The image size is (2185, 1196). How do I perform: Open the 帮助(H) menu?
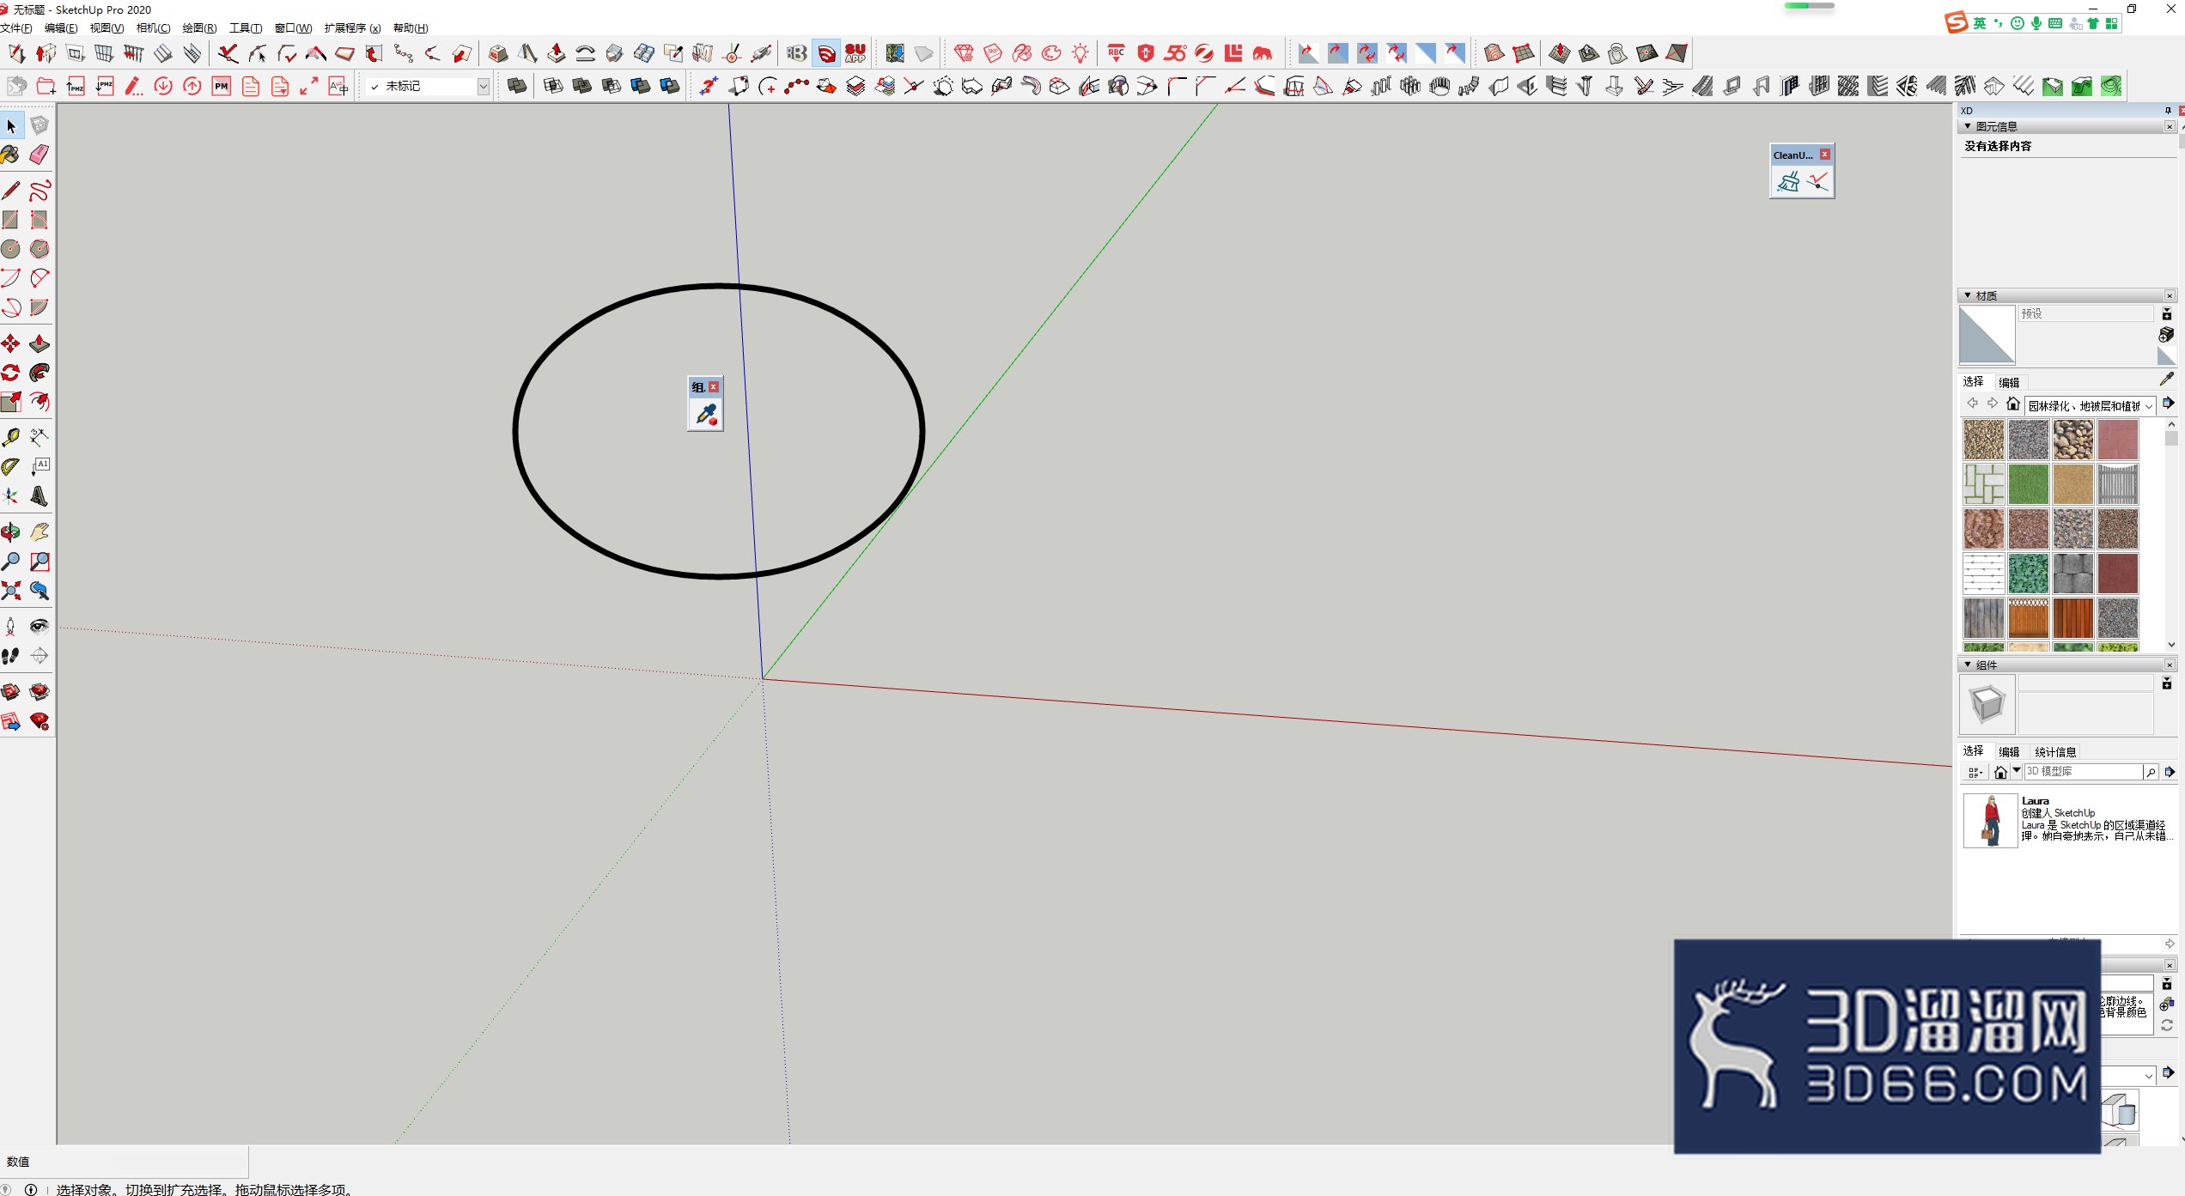(x=411, y=28)
